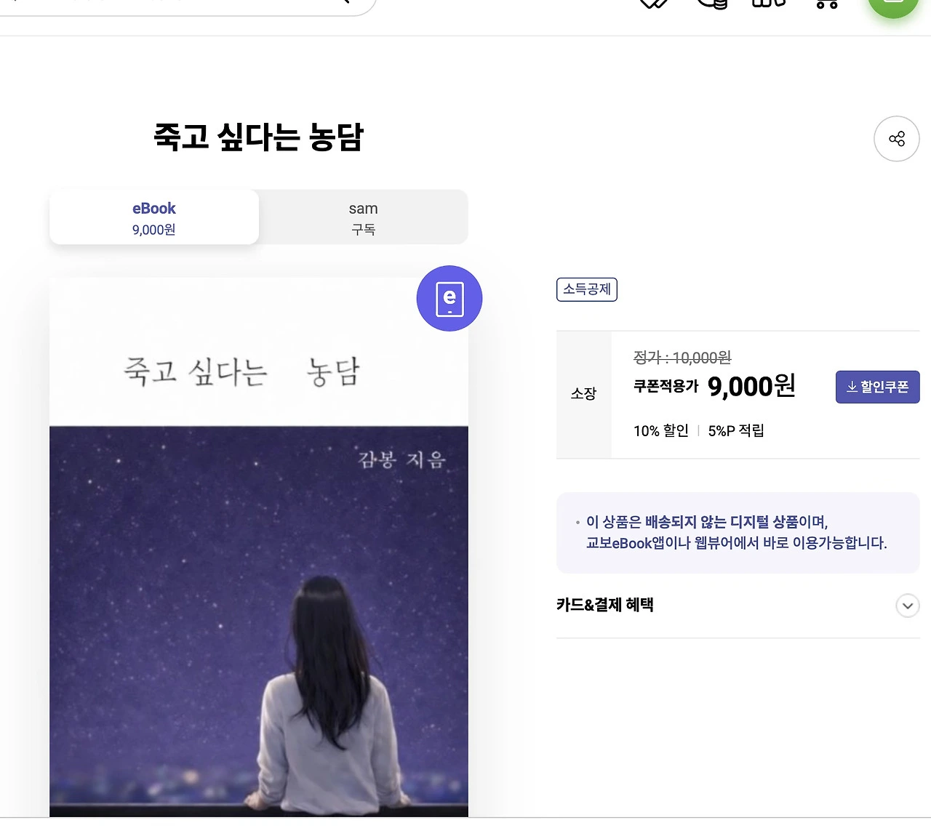Download the 할인쿠폰 discount coupon
The width and height of the screenshot is (931, 828).
pyautogui.click(x=877, y=387)
